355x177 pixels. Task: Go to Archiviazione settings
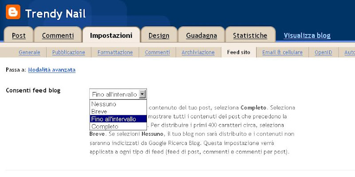click(x=198, y=52)
